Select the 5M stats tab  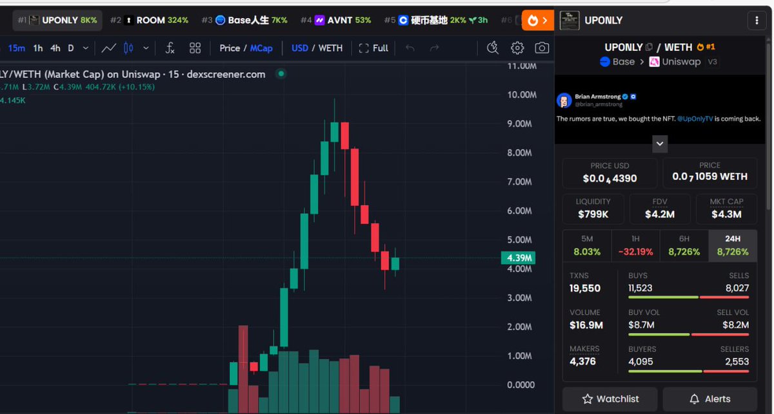[x=586, y=245]
